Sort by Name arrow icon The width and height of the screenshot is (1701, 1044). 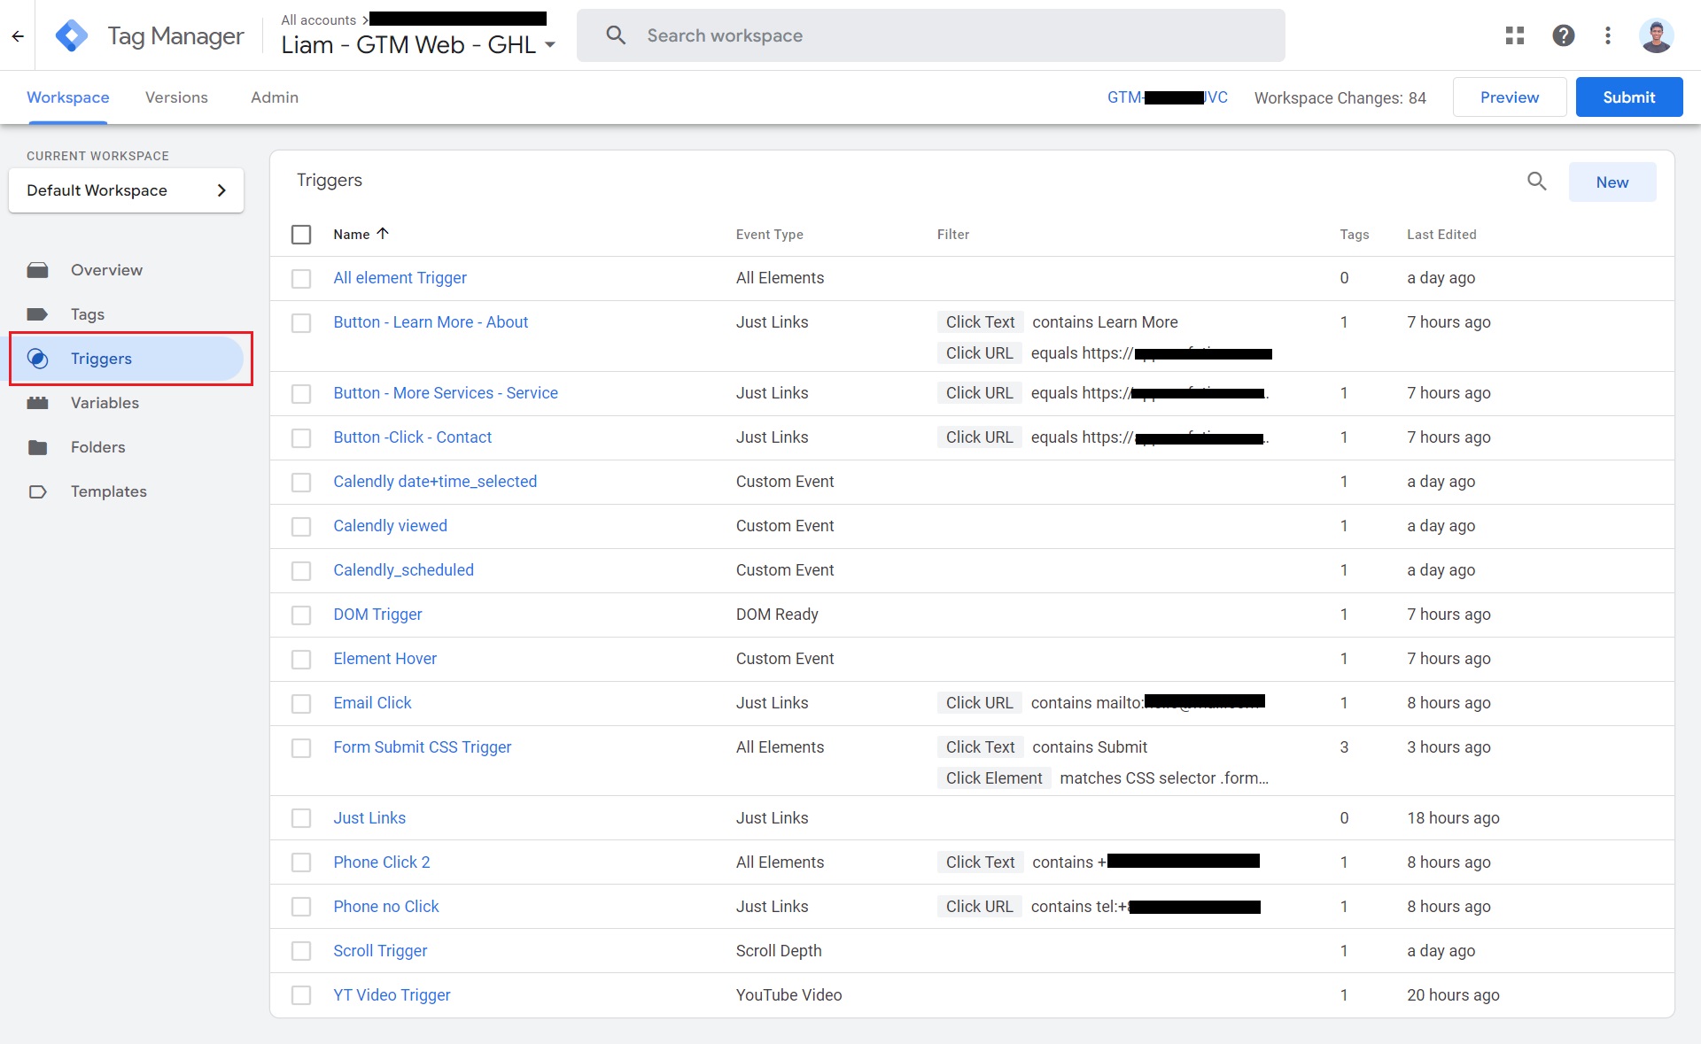click(383, 234)
